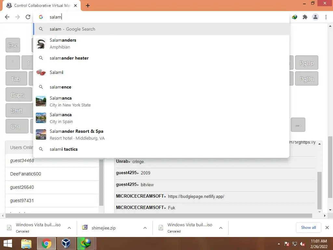This screenshot has width=333, height=250.
Task: Click the network tray icon
Action: [295, 244]
